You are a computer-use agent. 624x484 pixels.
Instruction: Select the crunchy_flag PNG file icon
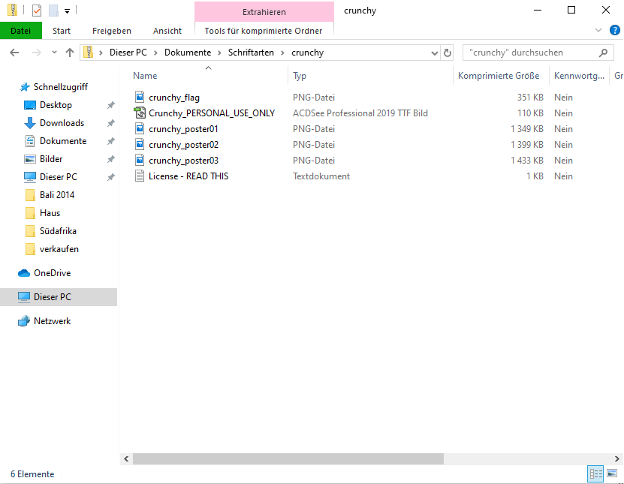[140, 97]
